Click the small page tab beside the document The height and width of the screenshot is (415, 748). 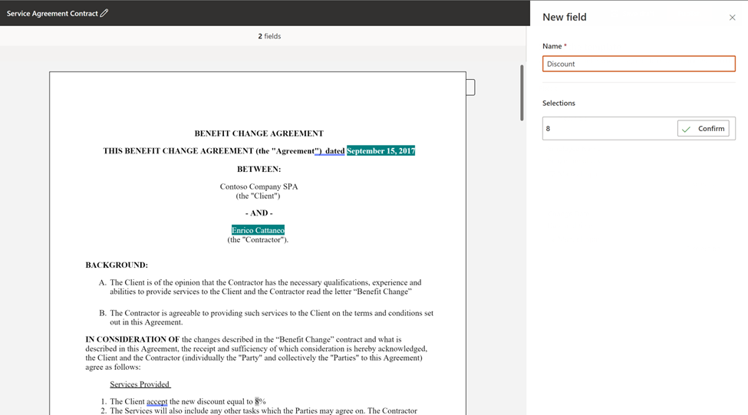[x=470, y=87]
